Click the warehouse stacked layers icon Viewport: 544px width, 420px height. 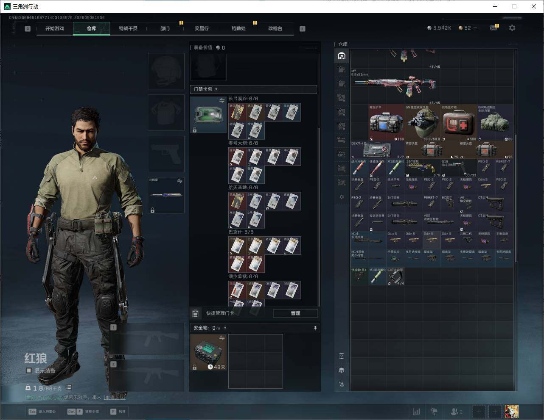click(342, 370)
